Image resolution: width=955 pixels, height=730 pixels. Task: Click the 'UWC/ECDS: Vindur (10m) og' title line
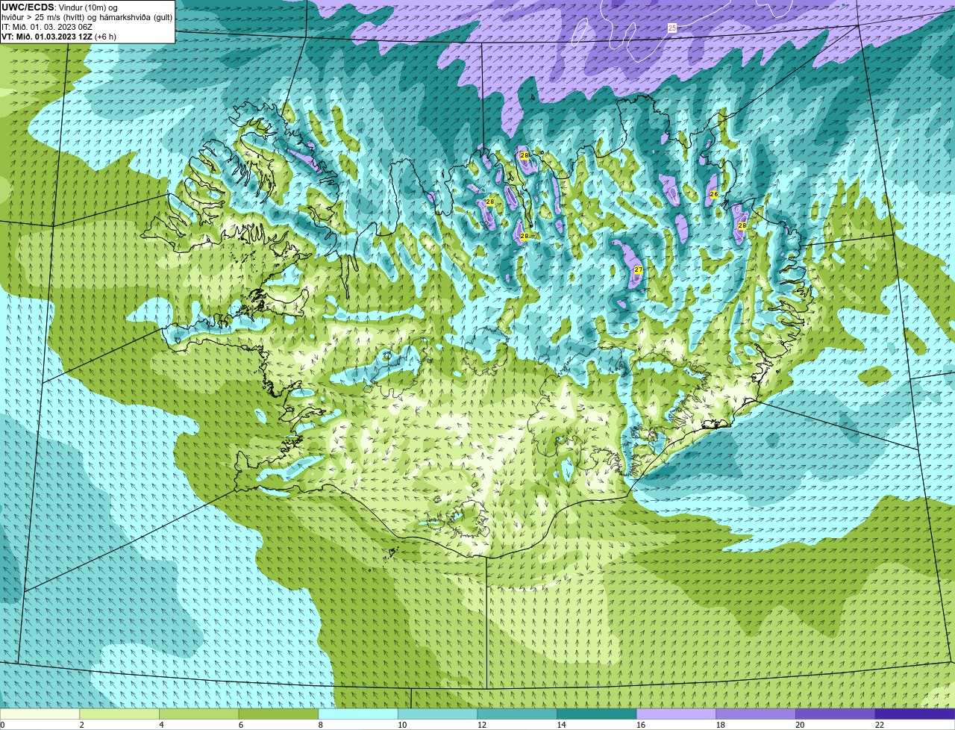coord(60,7)
